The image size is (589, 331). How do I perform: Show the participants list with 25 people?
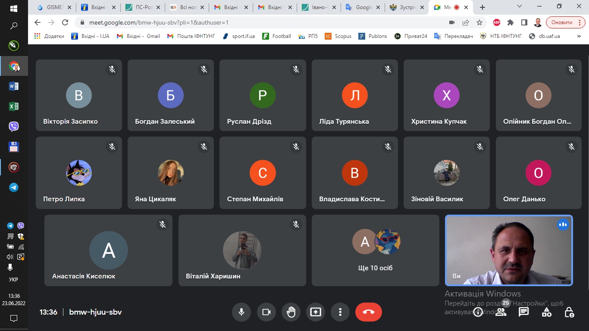[x=501, y=312]
